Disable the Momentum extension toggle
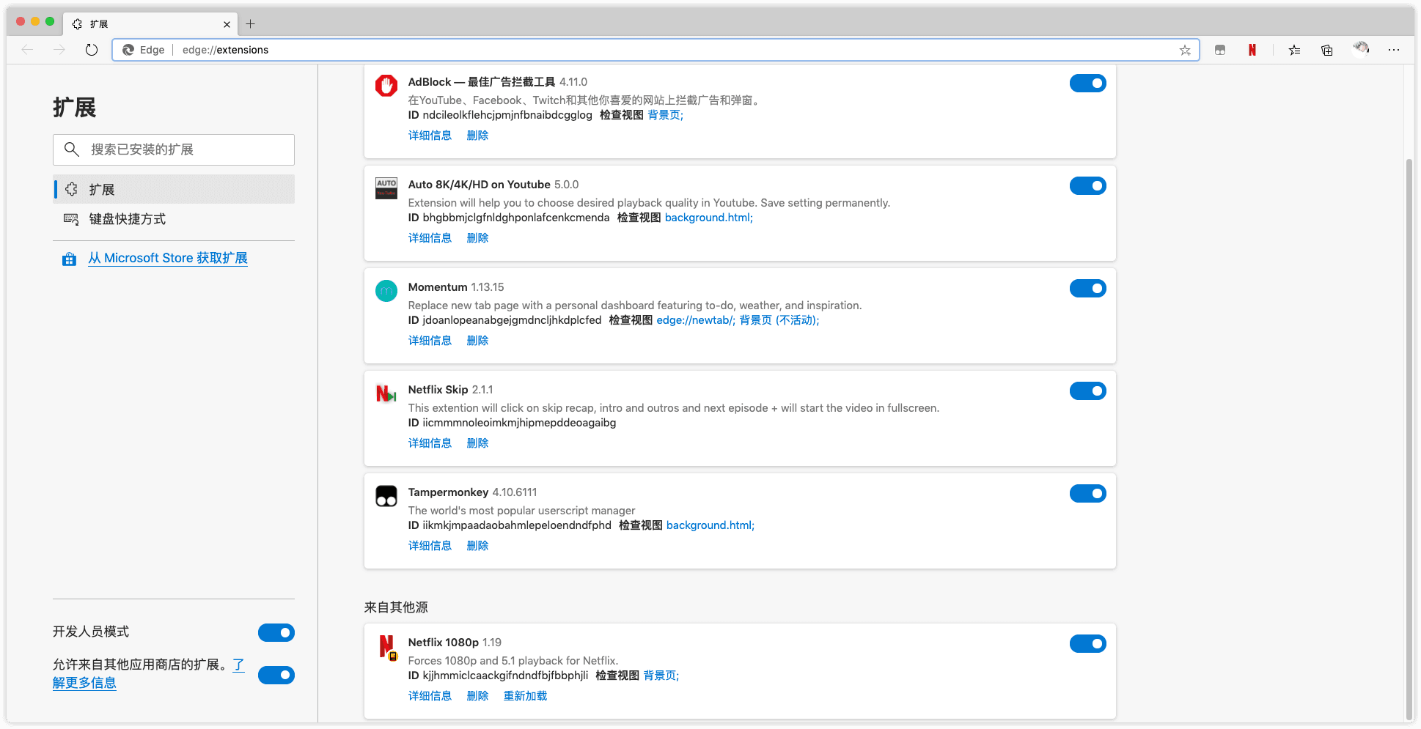The height and width of the screenshot is (729, 1421). click(1087, 289)
